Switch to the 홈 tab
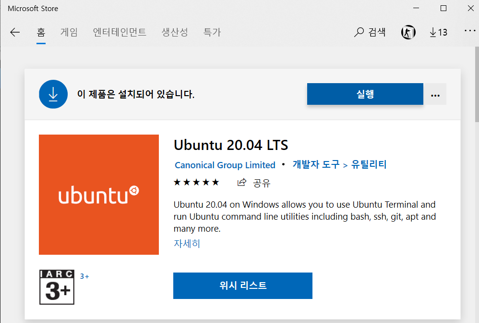This screenshot has width=479, height=323. coord(41,32)
